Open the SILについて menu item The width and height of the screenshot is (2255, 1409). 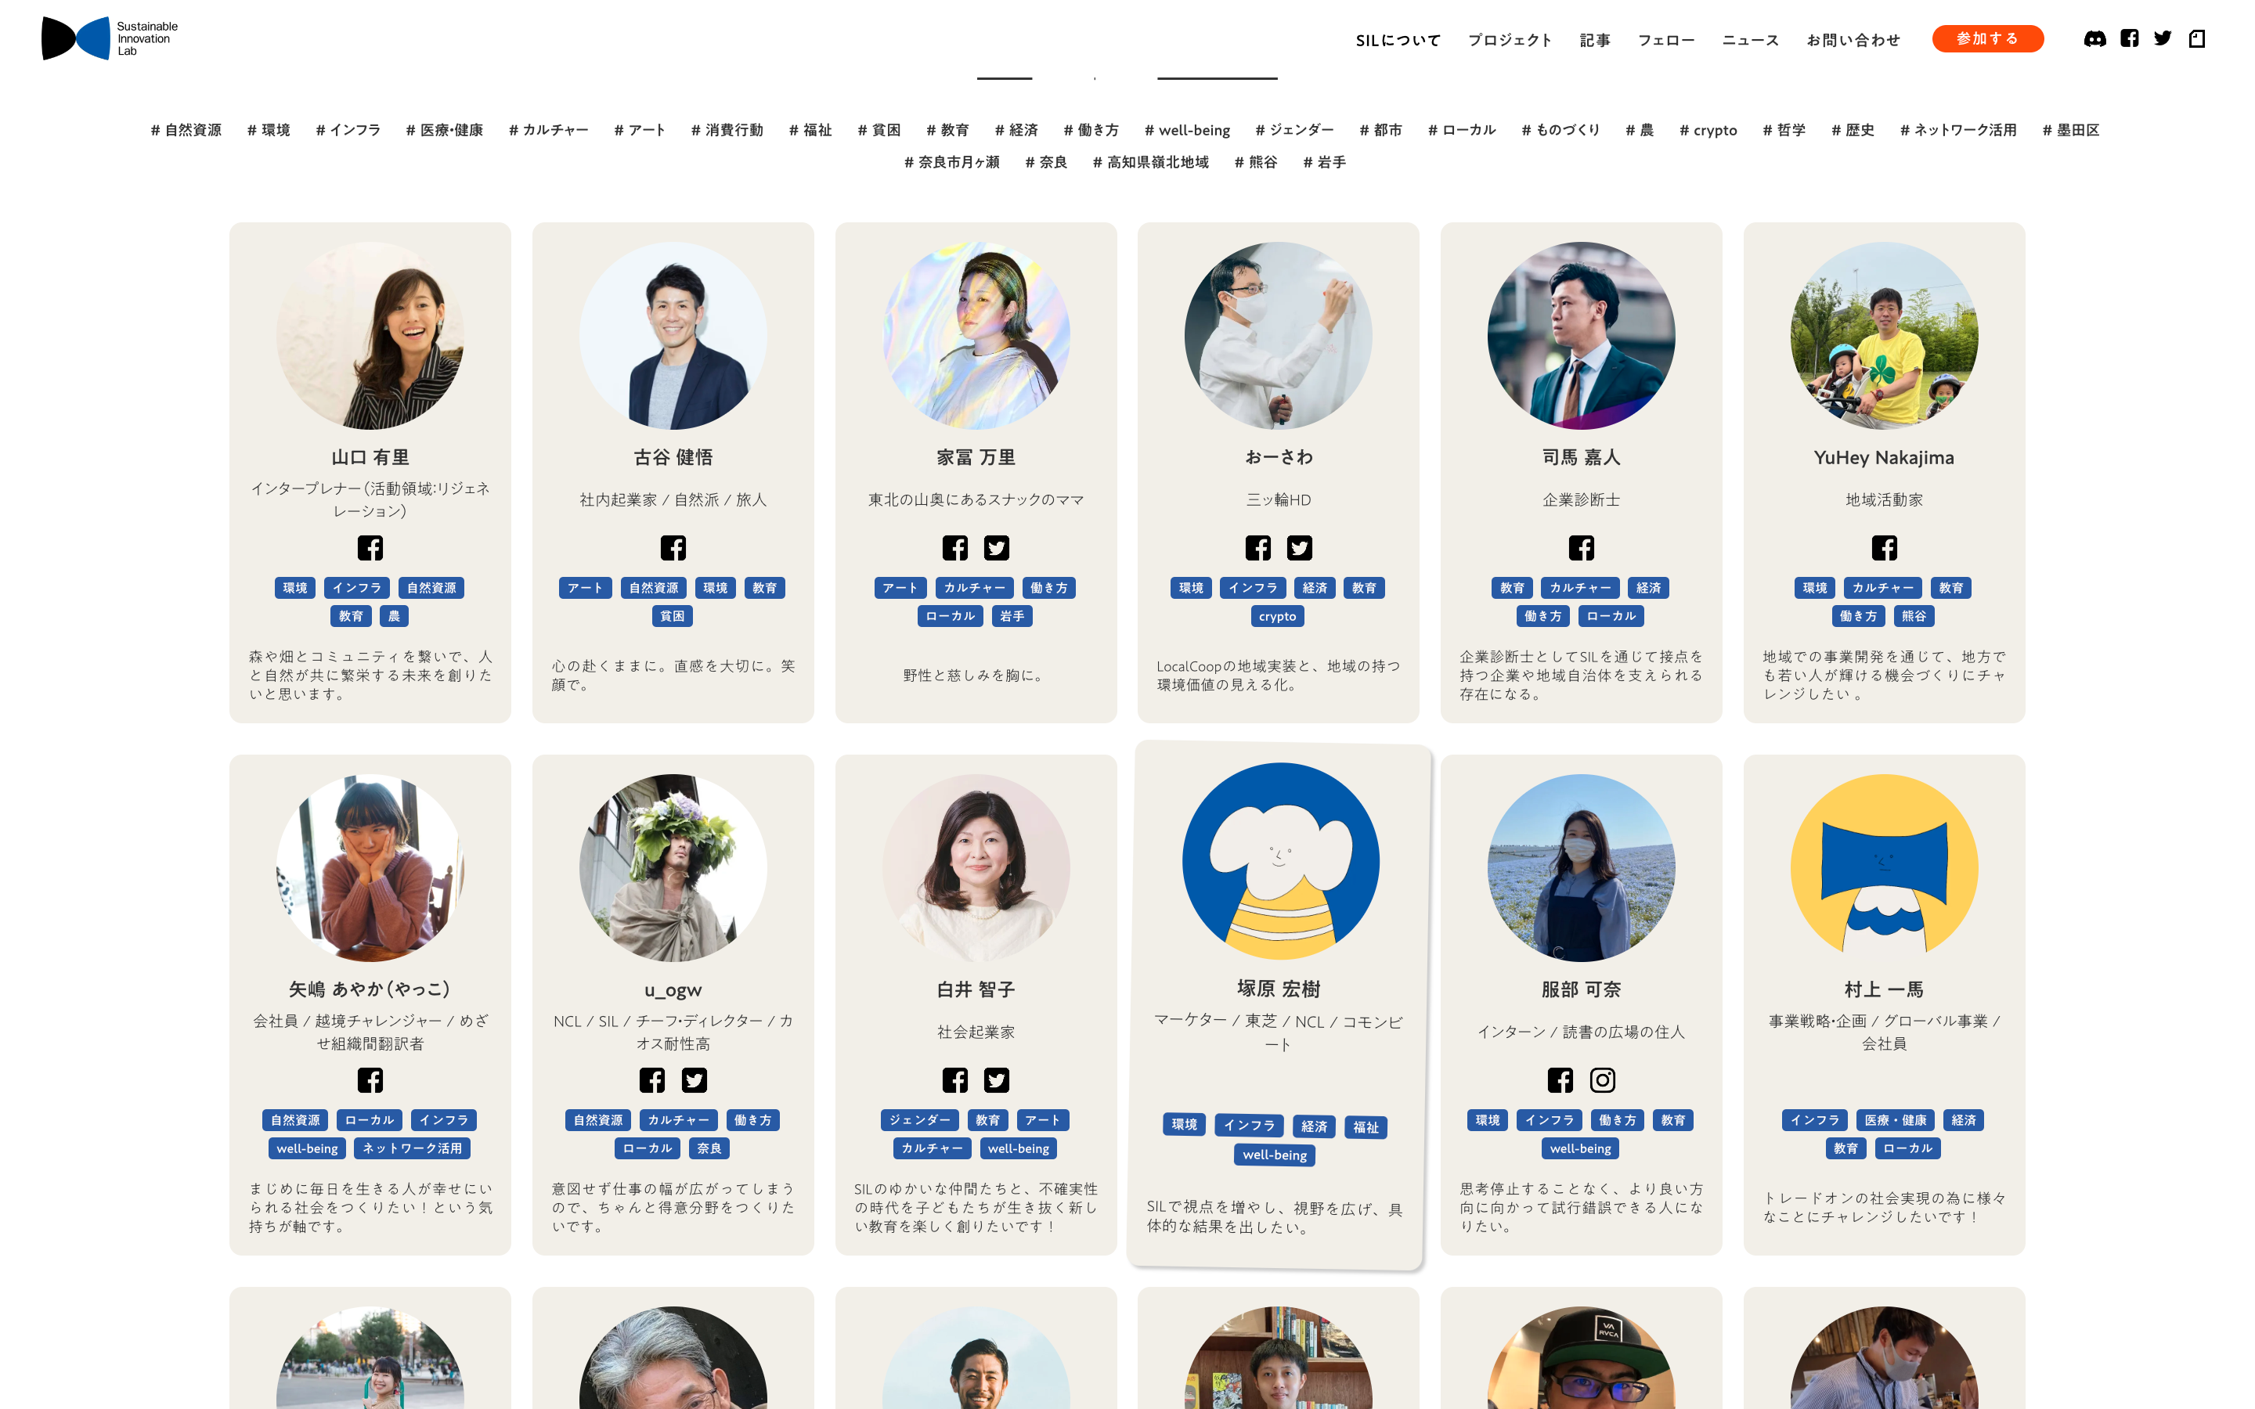coord(1398,40)
